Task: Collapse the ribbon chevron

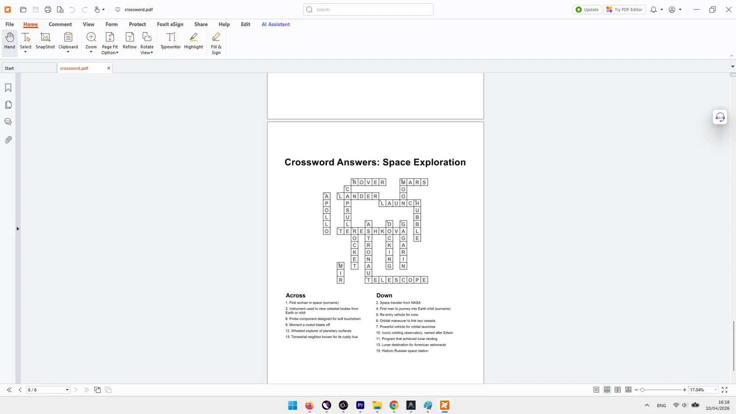Action: click(731, 56)
